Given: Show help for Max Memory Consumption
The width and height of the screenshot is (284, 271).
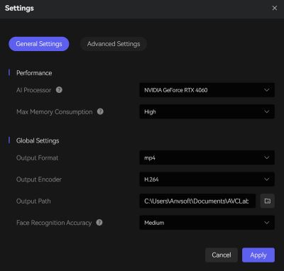Looking at the screenshot, I should tap(100, 111).
